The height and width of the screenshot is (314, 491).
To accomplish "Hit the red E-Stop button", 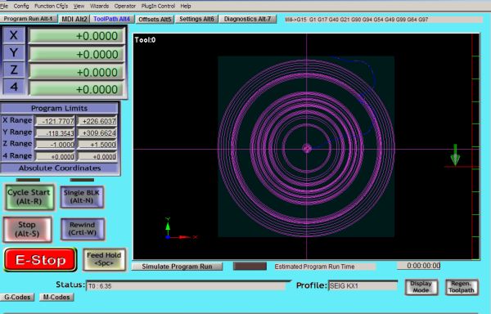I will click(x=40, y=259).
